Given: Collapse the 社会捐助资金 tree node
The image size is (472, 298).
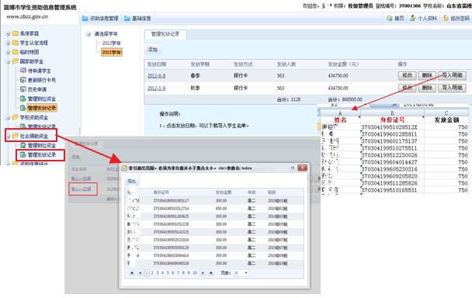Looking at the screenshot, I should pyautogui.click(x=8, y=136).
